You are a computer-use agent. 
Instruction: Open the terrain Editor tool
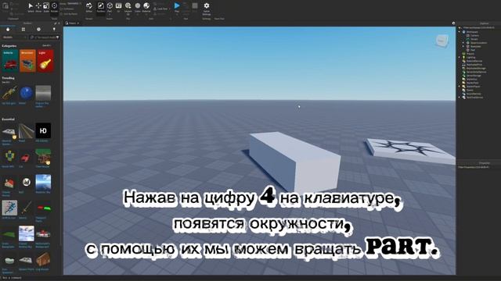coord(89,7)
